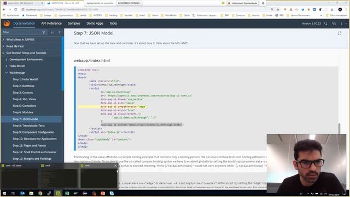Open the Tools tab
Viewport: 350px width, 197px height.
(x=113, y=23)
